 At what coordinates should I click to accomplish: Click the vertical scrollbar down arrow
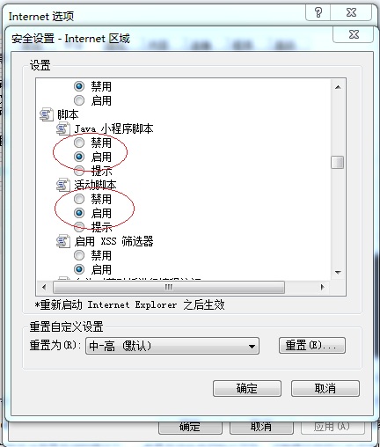coord(338,273)
